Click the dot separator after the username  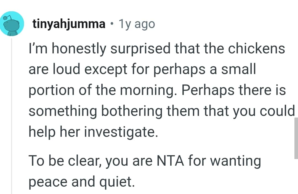[112, 24]
